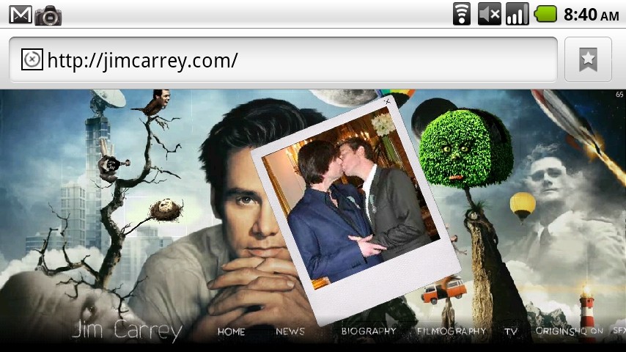Click the bird nest on the tree
This screenshot has height=352, width=626.
166,210
